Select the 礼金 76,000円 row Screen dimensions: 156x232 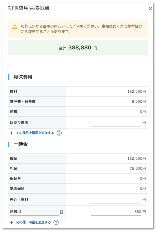click(x=78, y=168)
